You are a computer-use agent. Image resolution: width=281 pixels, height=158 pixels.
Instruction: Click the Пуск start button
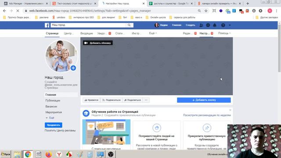tap(6, 154)
